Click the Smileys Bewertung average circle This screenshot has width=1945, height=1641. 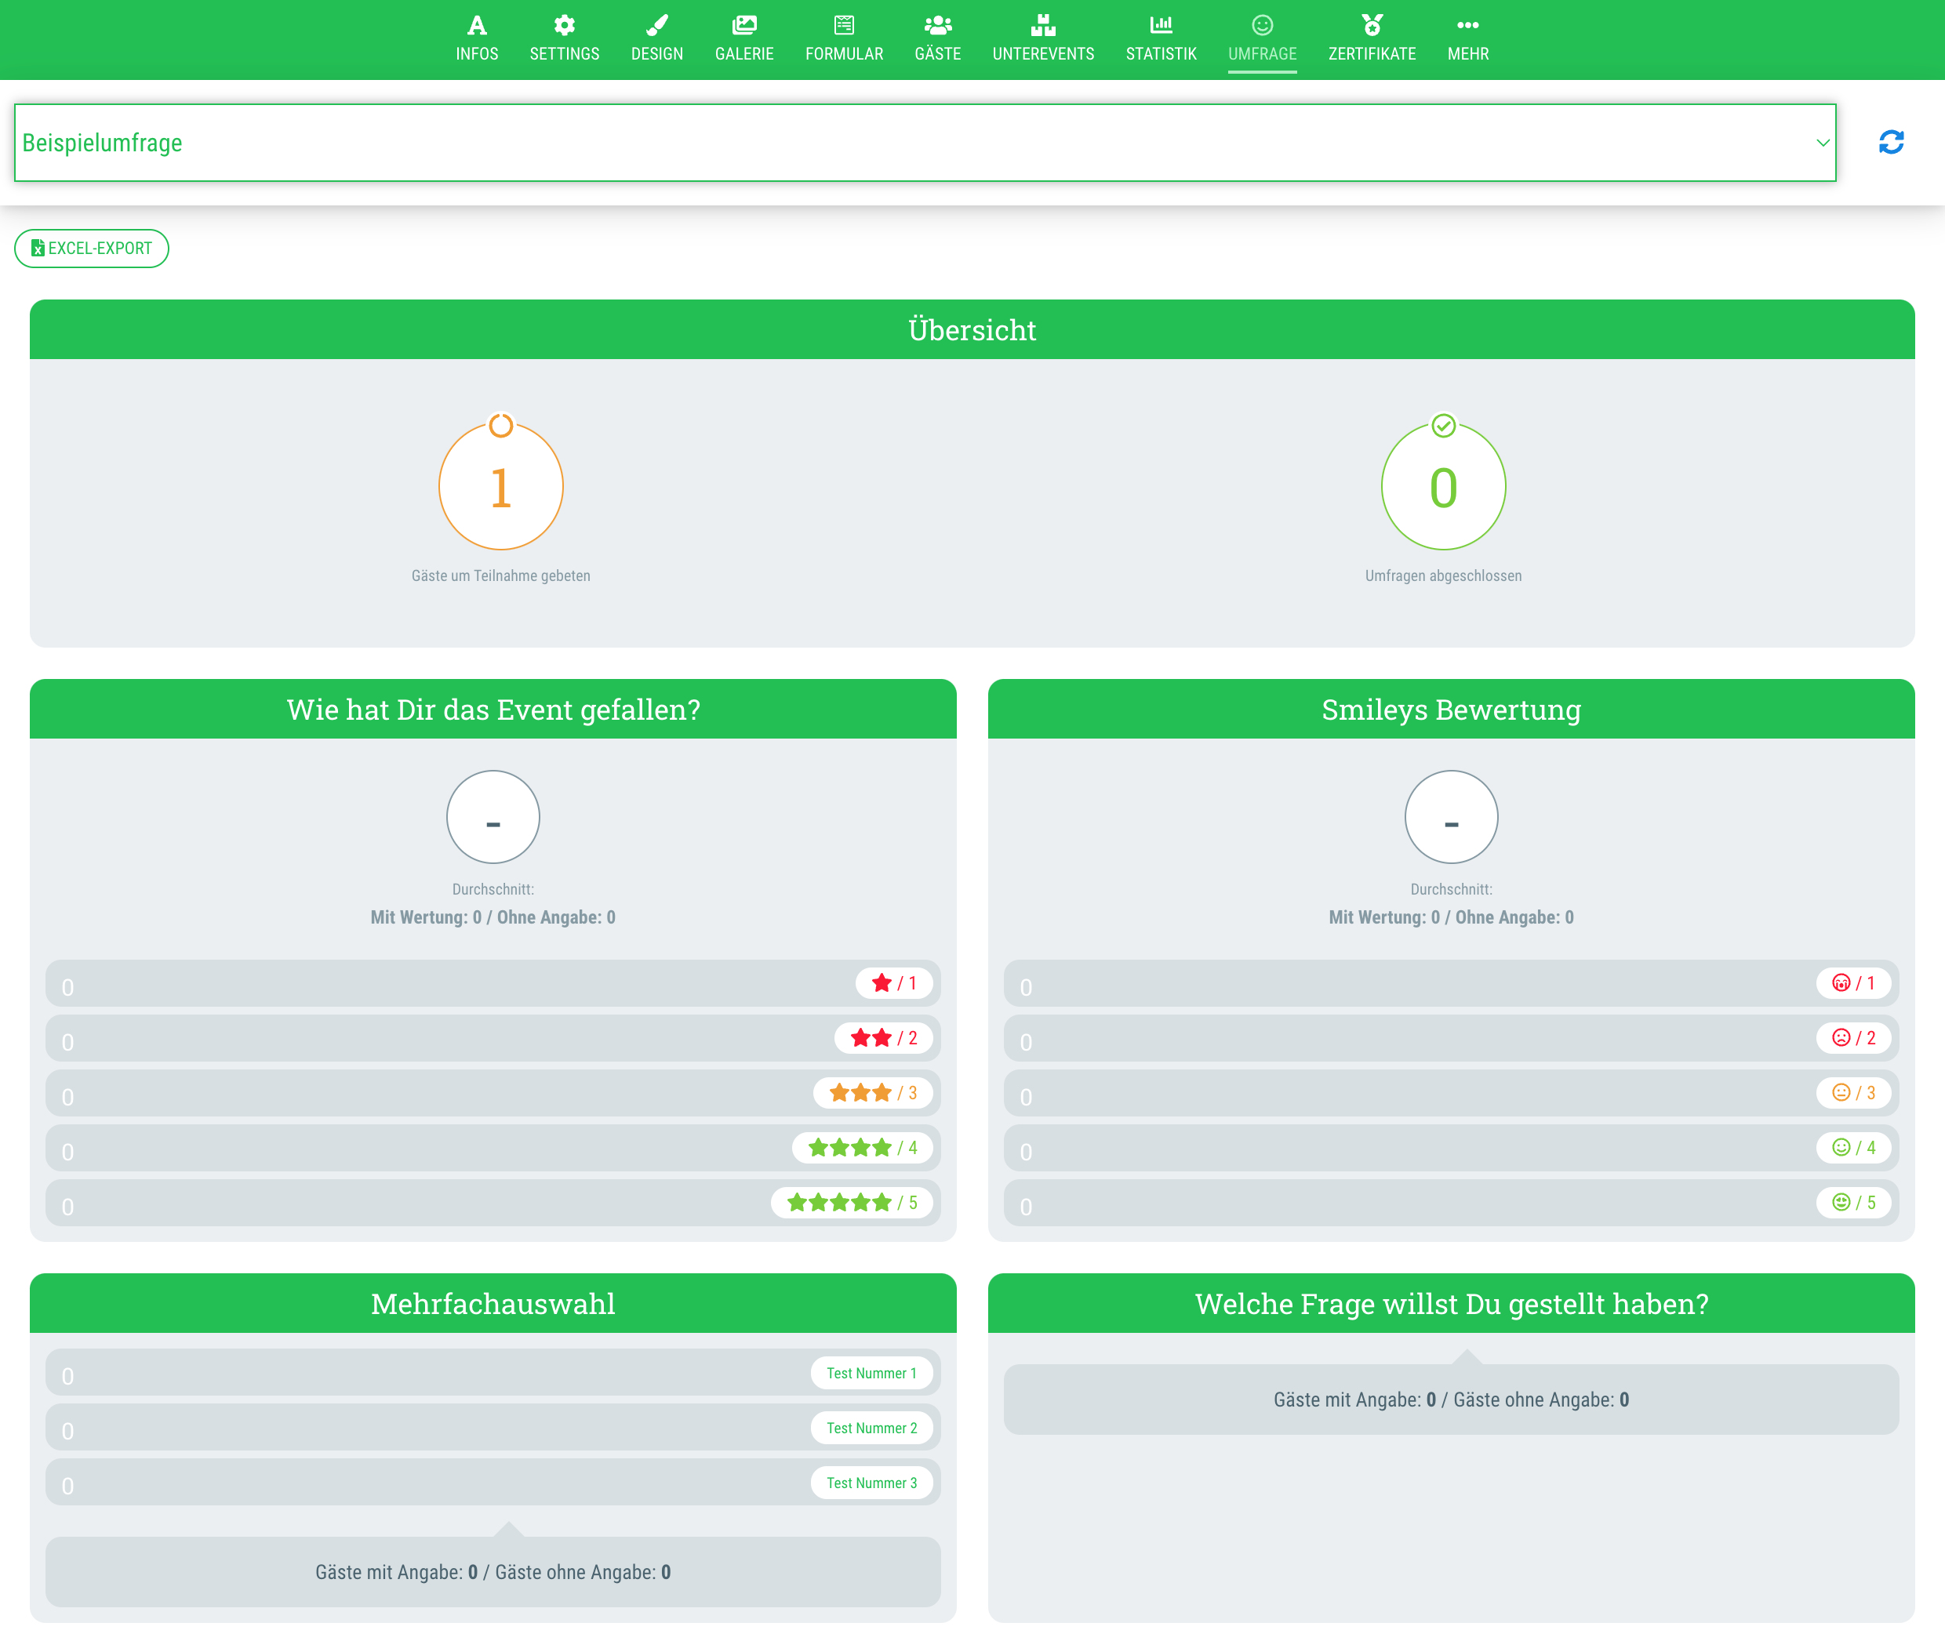click(x=1451, y=817)
